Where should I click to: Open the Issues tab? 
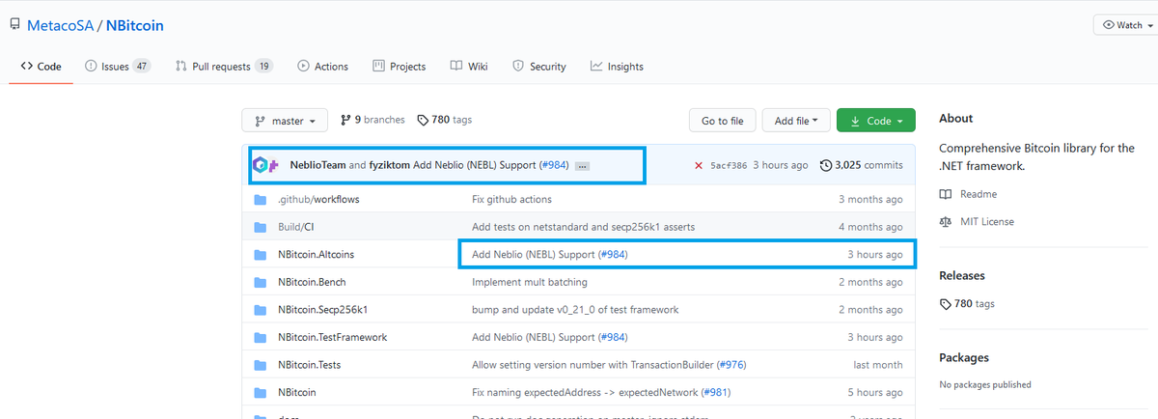point(118,67)
